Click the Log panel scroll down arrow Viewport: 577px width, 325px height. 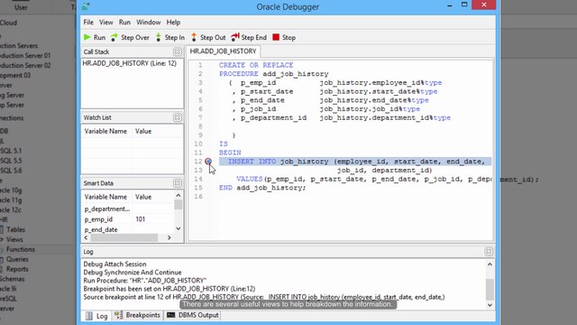coord(490,305)
